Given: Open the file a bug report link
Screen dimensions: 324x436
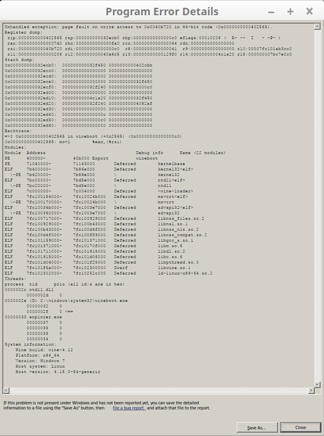Looking at the screenshot, I should [129, 408].
